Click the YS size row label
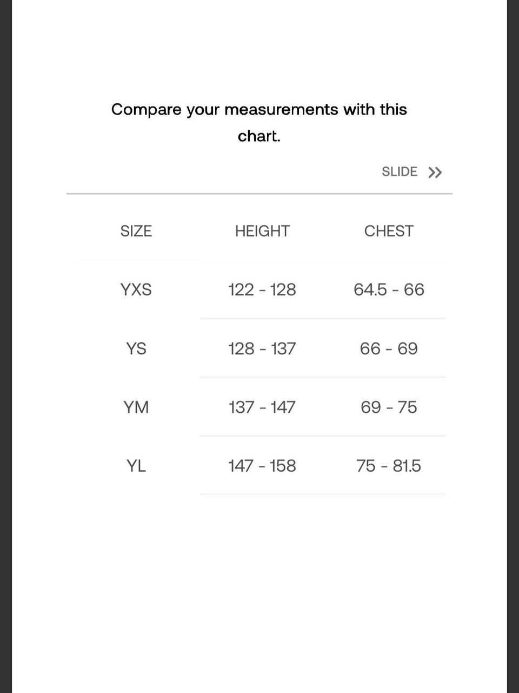The width and height of the screenshot is (519, 693). [x=136, y=348]
